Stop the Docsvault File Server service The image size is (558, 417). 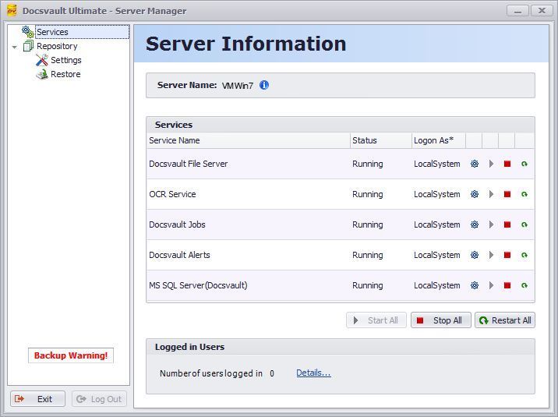point(507,164)
